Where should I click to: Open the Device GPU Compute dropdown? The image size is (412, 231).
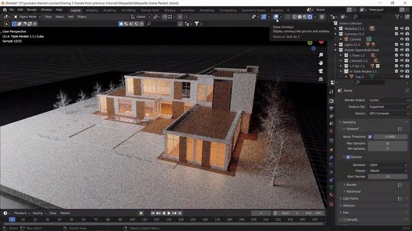pos(389,114)
